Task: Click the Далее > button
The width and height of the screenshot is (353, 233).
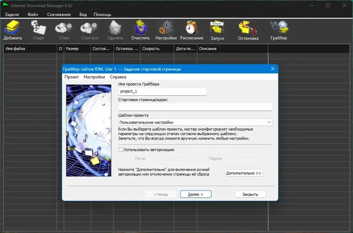Action: [x=195, y=194]
